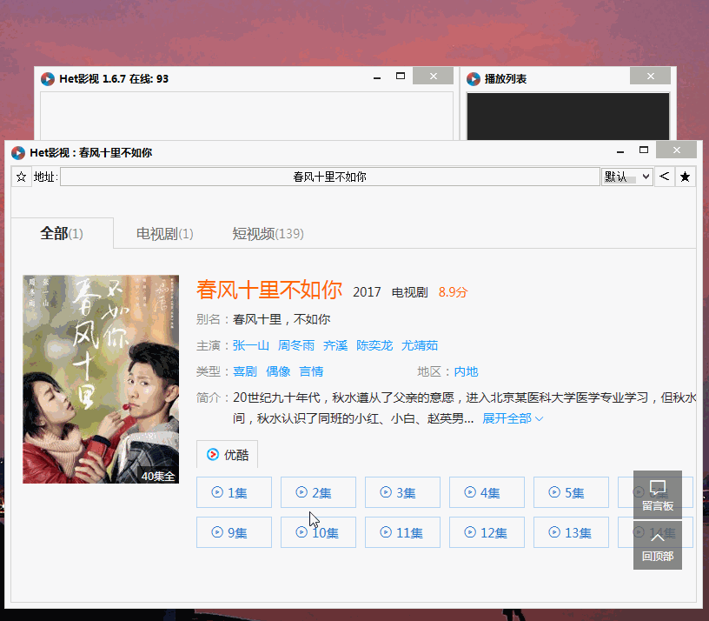Maximize the Het影视 1.6.7 main window
709x621 pixels.
(401, 76)
